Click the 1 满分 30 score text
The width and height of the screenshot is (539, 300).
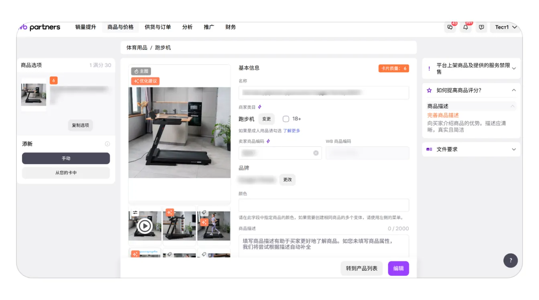100,65
